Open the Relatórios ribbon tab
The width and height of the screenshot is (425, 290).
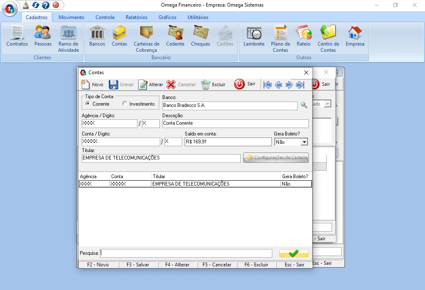coord(137,17)
